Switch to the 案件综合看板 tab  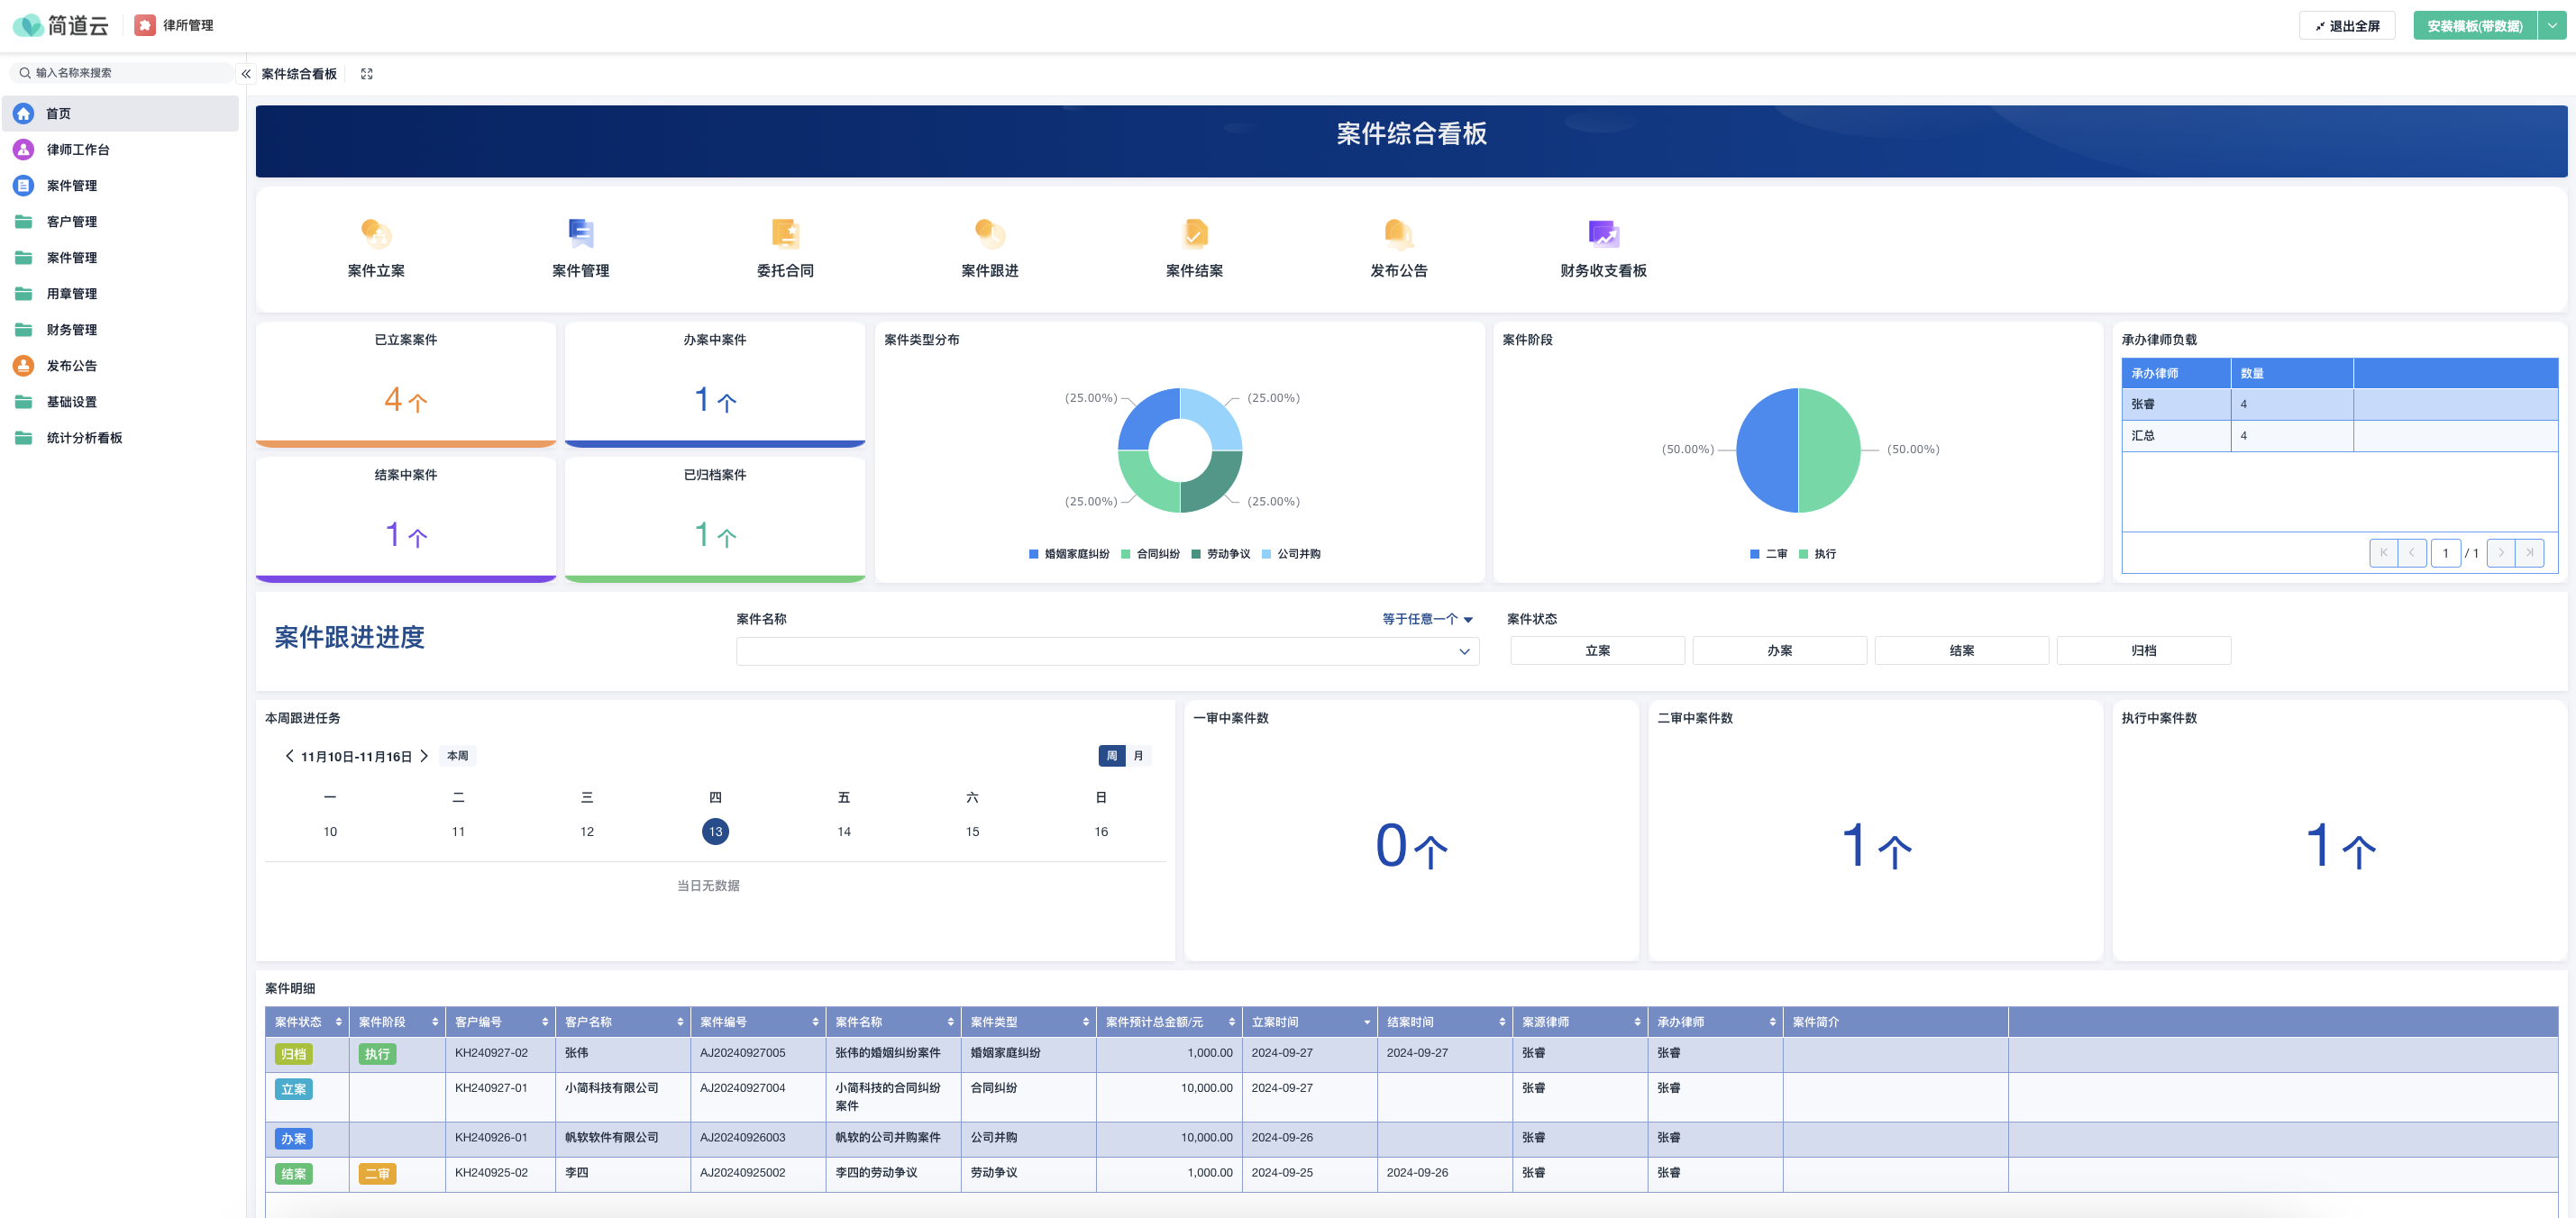298,73
